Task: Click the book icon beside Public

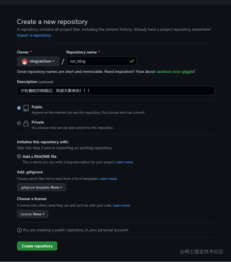Action: 26,108
